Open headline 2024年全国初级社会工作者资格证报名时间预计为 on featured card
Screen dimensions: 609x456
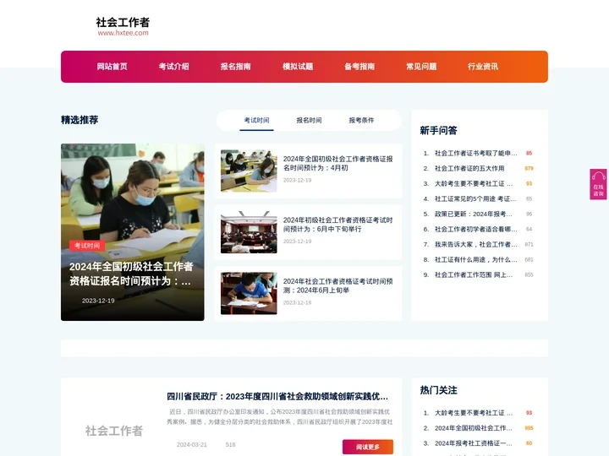(131, 274)
